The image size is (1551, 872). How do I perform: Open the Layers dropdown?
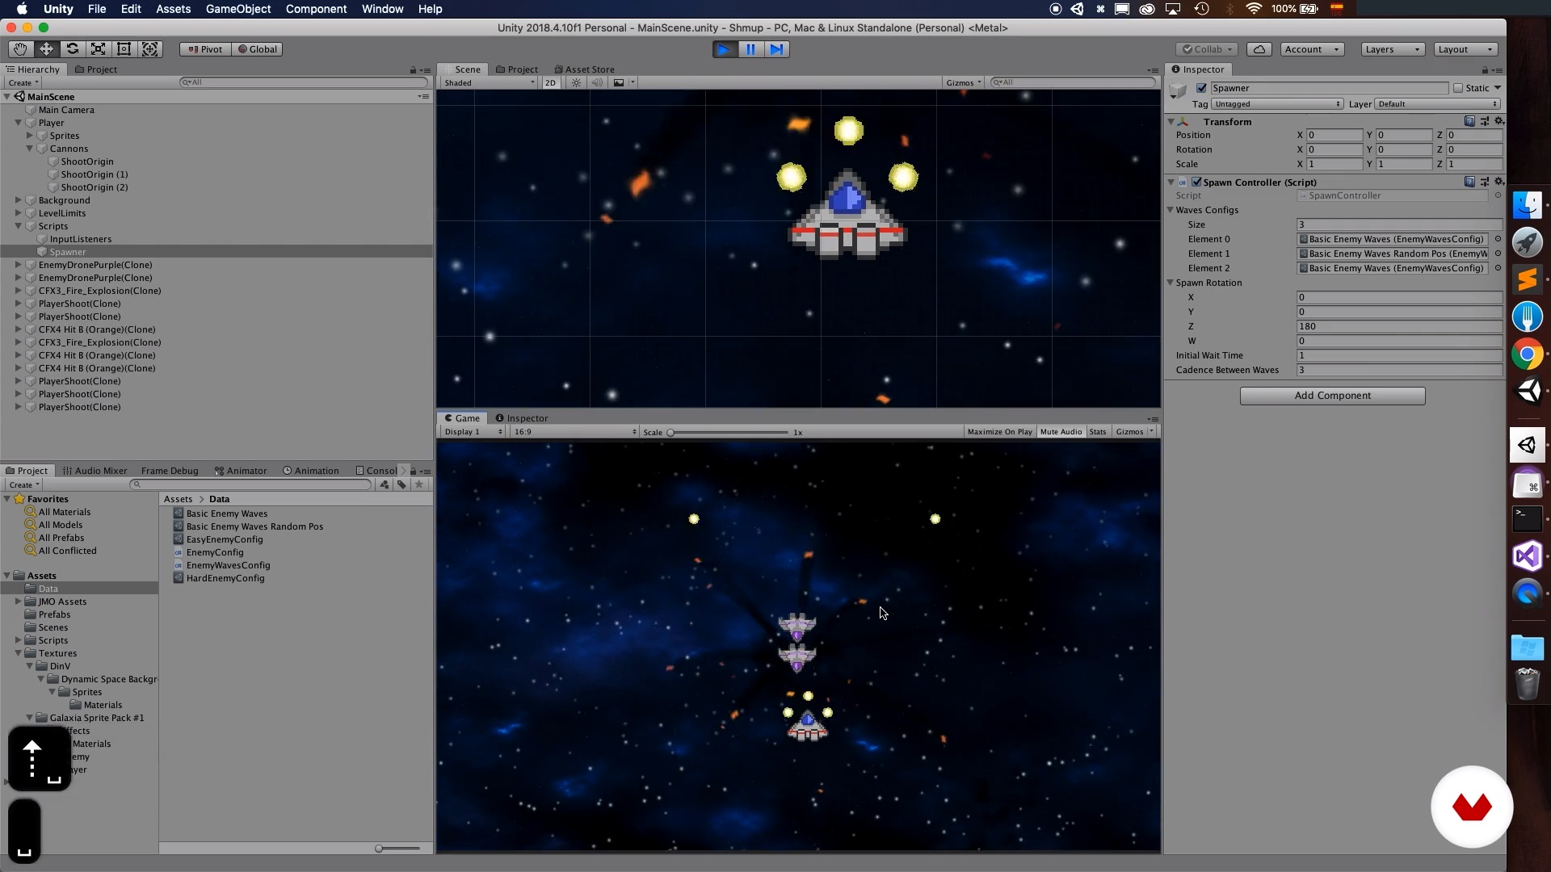(1392, 49)
